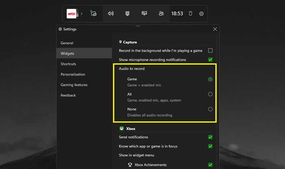Click the 18:53 clock display
This screenshot has height=169, width=285.
pyautogui.click(x=177, y=13)
